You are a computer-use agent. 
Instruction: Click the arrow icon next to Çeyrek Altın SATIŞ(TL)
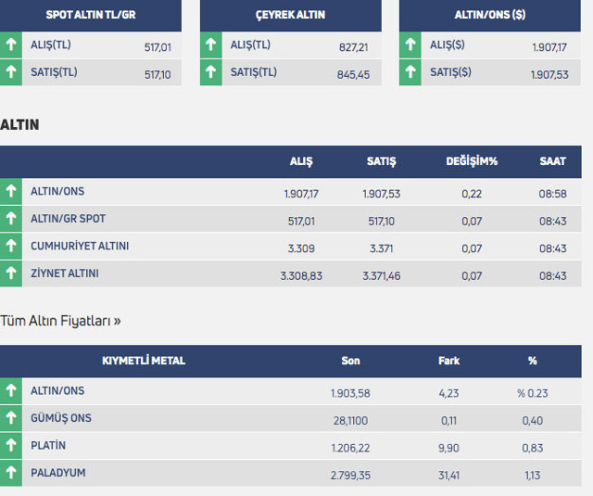coord(211,72)
